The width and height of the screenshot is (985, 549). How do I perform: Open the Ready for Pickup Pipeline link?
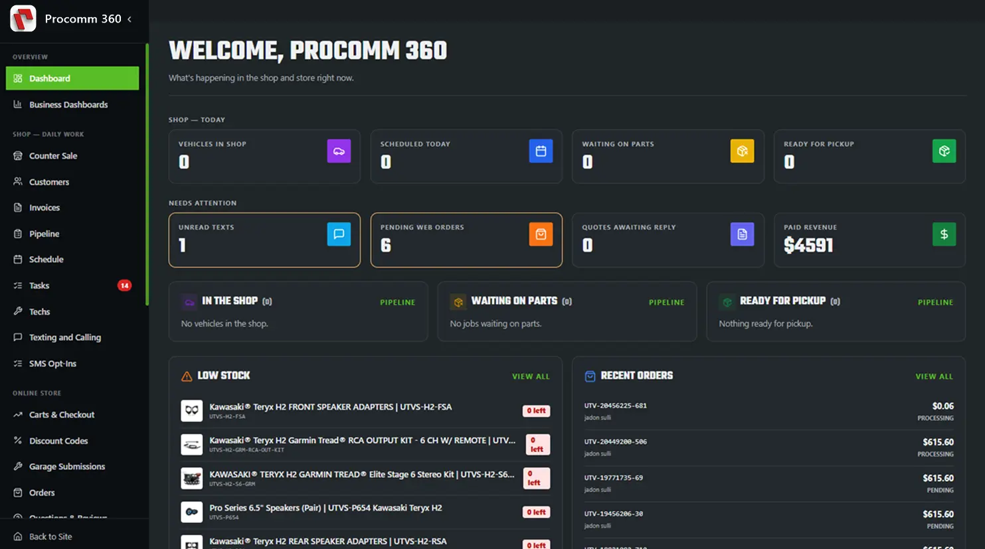(x=935, y=303)
